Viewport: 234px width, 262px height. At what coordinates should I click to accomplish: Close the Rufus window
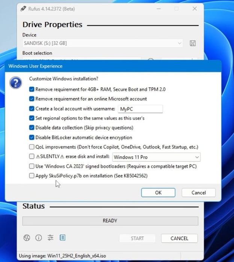[x=195, y=9]
